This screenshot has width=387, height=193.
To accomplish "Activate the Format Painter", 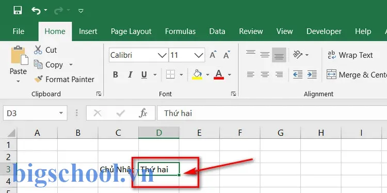I will [x=64, y=79].
